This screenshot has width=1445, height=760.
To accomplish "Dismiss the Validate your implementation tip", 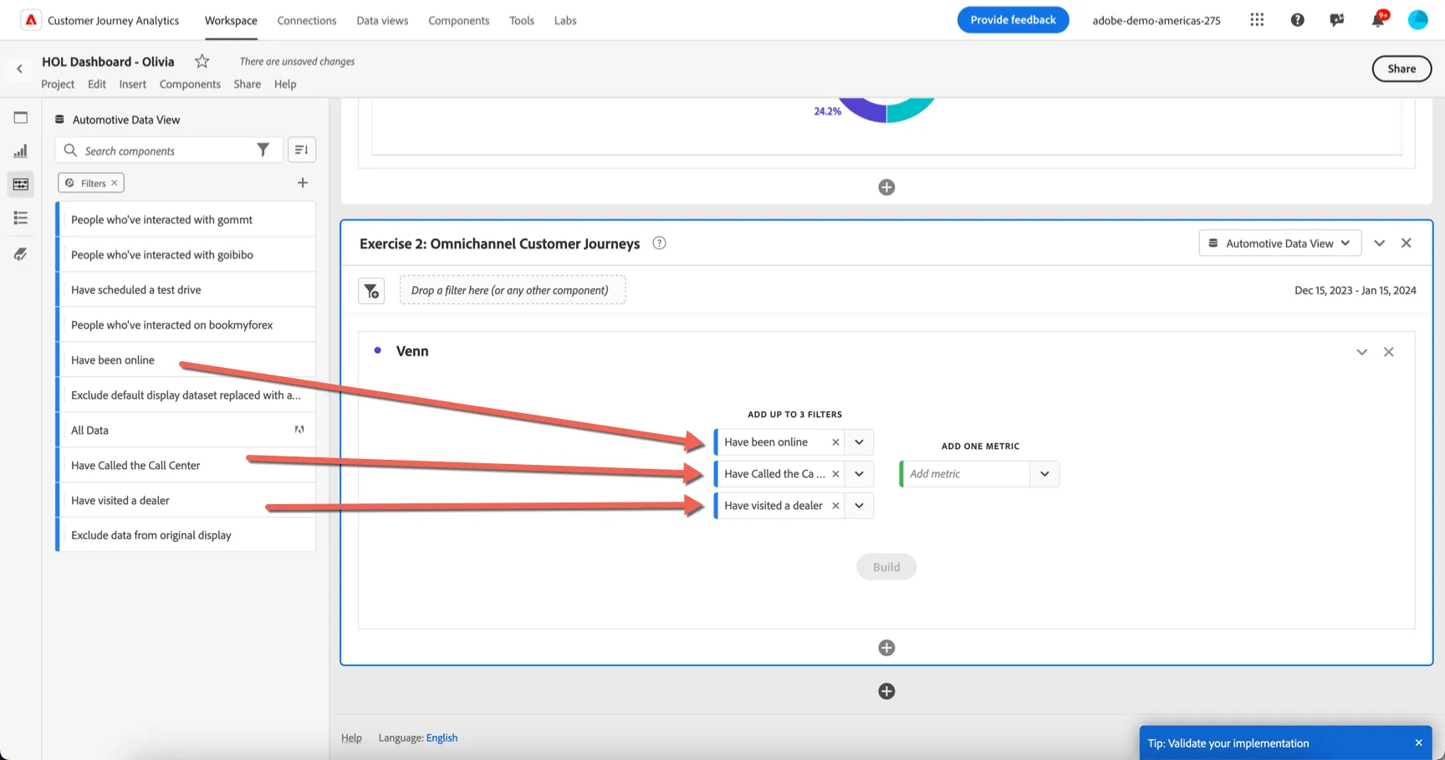I will [1418, 743].
